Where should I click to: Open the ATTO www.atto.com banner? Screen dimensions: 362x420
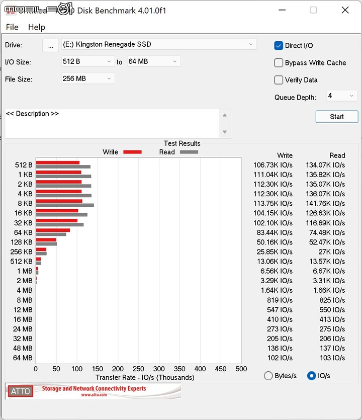point(93,391)
